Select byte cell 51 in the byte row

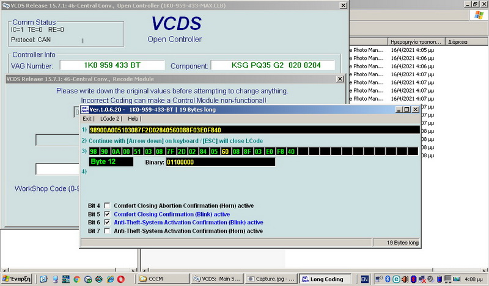[137, 152]
